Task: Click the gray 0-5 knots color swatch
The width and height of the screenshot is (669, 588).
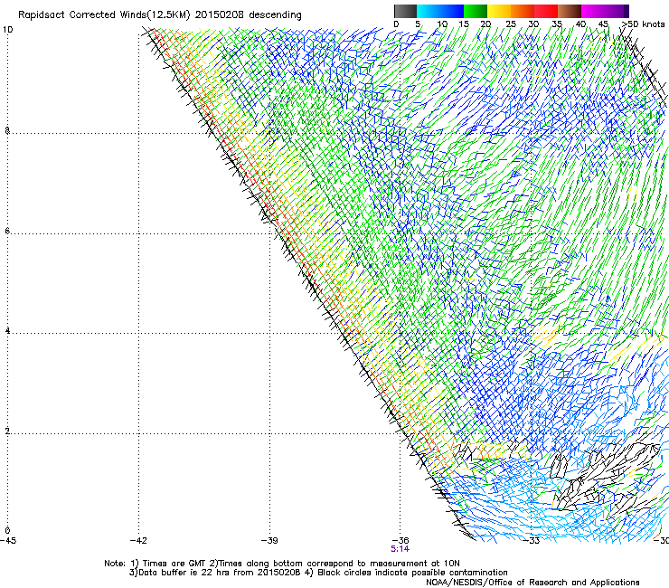Action: pyautogui.click(x=405, y=11)
